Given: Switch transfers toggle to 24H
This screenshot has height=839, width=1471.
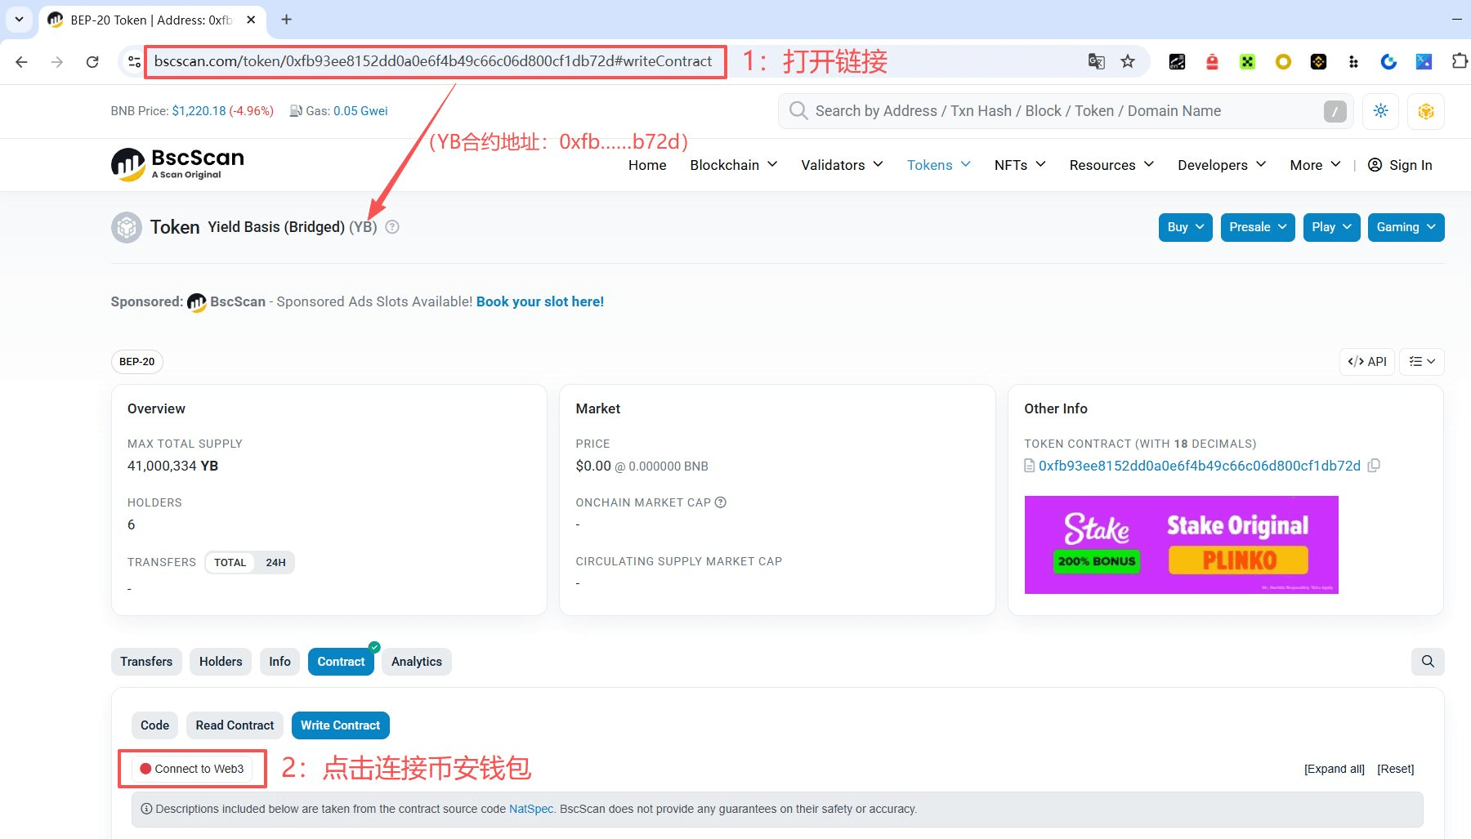Looking at the screenshot, I should [275, 563].
